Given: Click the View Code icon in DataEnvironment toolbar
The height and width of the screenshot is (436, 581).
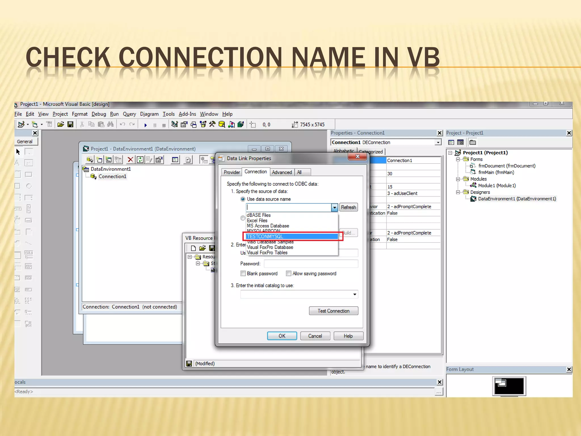Looking at the screenshot, I should tap(175, 160).
